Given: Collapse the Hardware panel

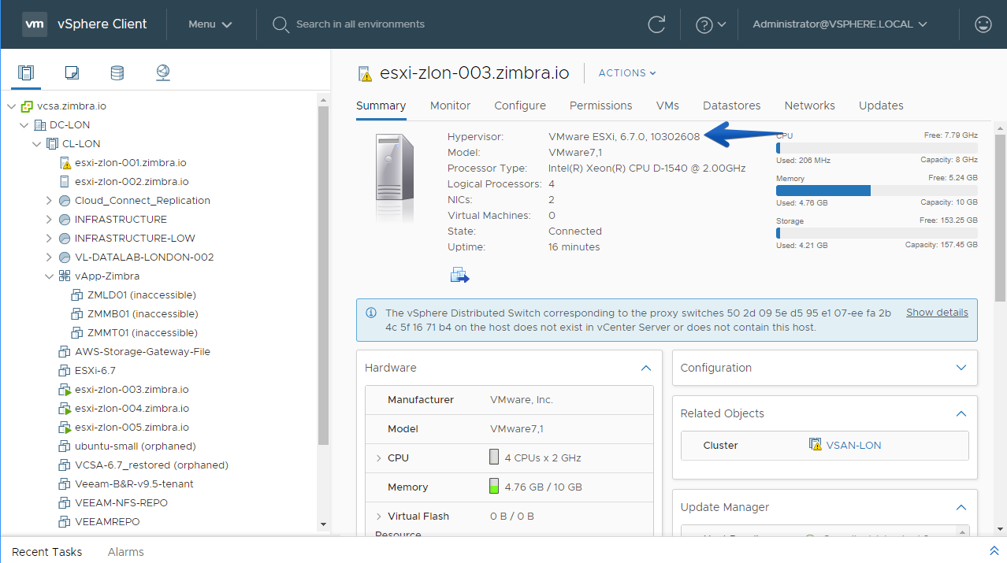Looking at the screenshot, I should 646,368.
